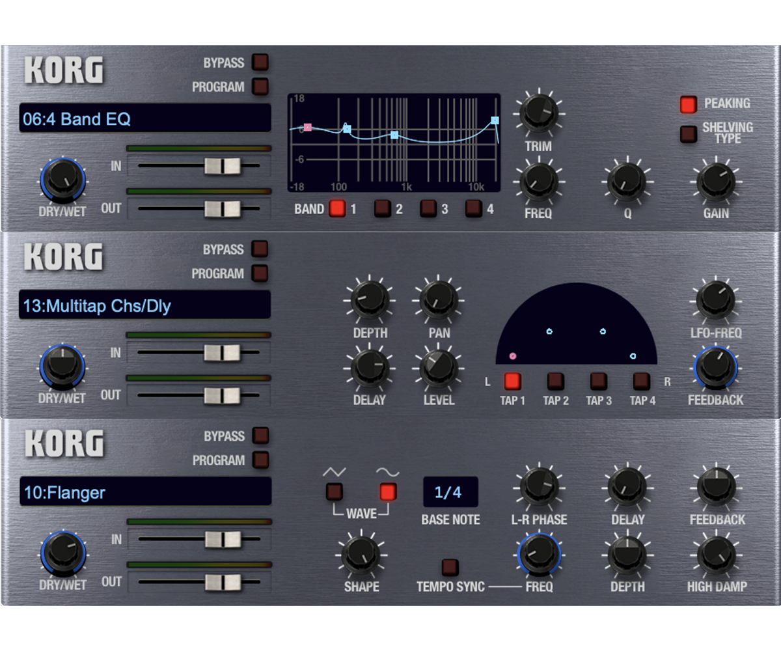Click the OUT slider on the 4 Band EQ unit
The image size is (781, 651).
[x=199, y=209]
